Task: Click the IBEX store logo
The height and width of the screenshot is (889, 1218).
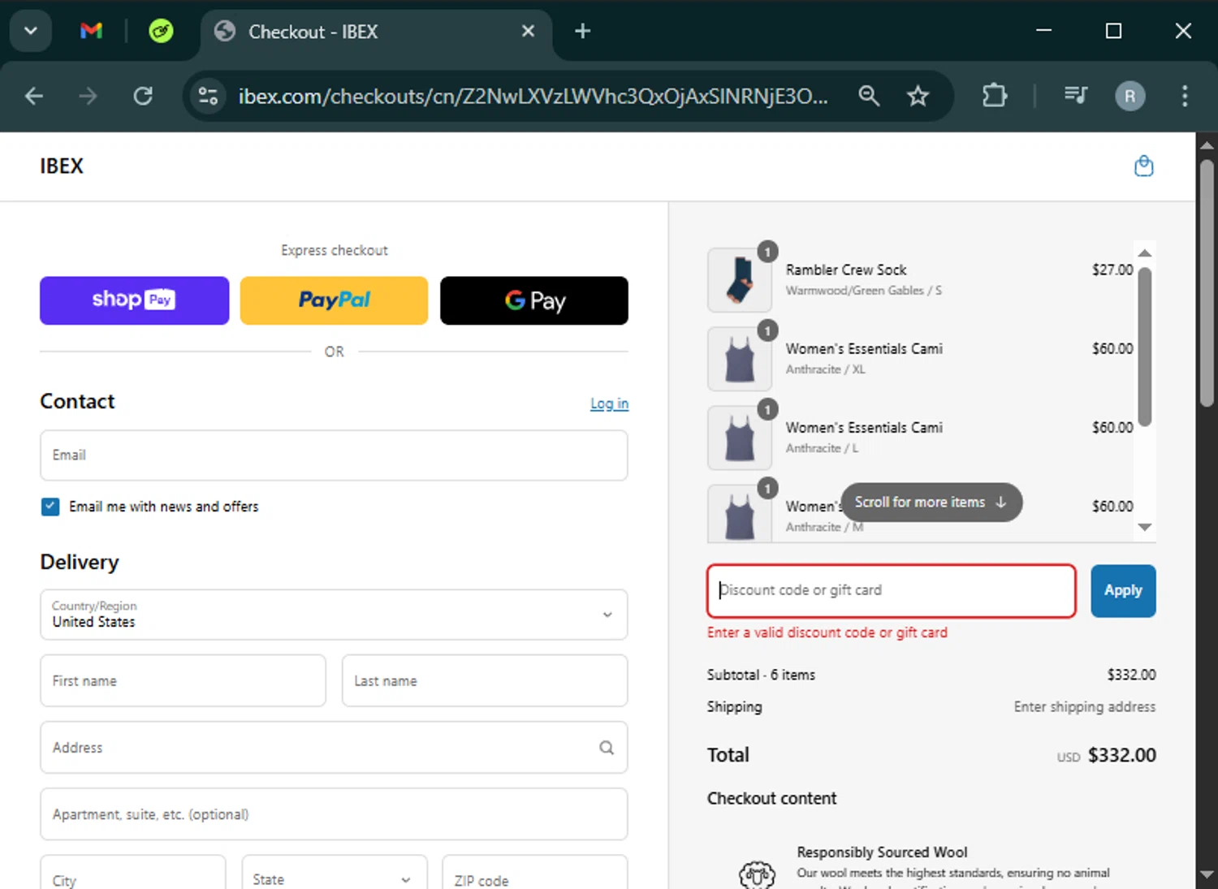Action: (x=62, y=166)
